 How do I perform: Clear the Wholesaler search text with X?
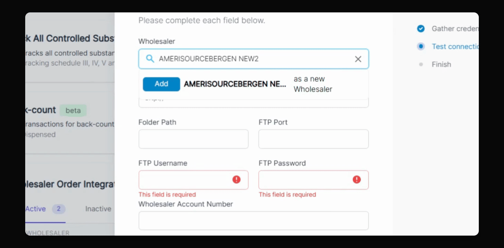coord(358,59)
